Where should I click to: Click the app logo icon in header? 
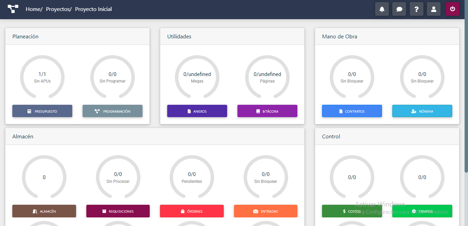point(13,9)
